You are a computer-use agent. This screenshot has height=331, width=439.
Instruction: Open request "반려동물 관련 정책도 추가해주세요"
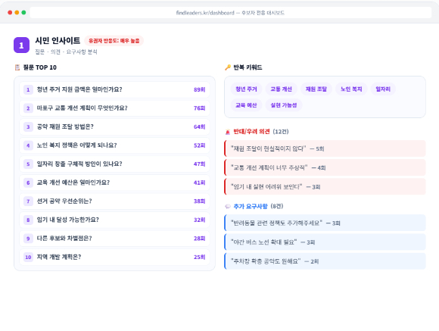click(325, 223)
